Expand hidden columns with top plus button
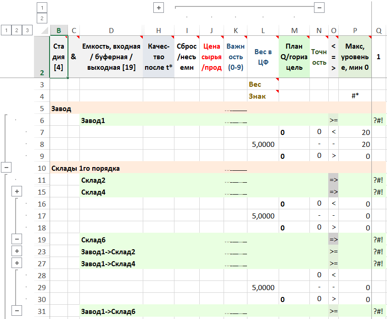This screenshot has height=319, width=387. (x=158, y=8)
